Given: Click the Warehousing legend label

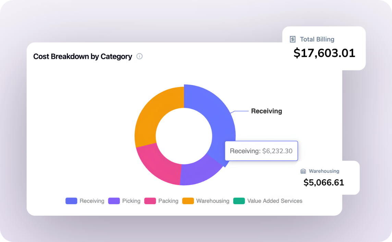Looking at the screenshot, I should (213, 201).
